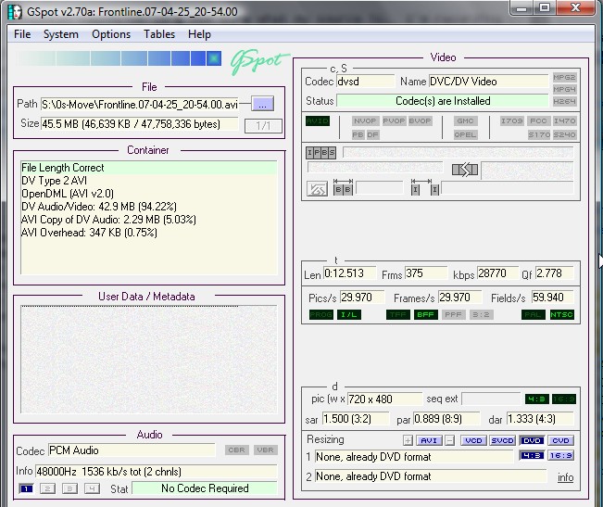Click the 'File Length Correct' container row

(x=149, y=168)
